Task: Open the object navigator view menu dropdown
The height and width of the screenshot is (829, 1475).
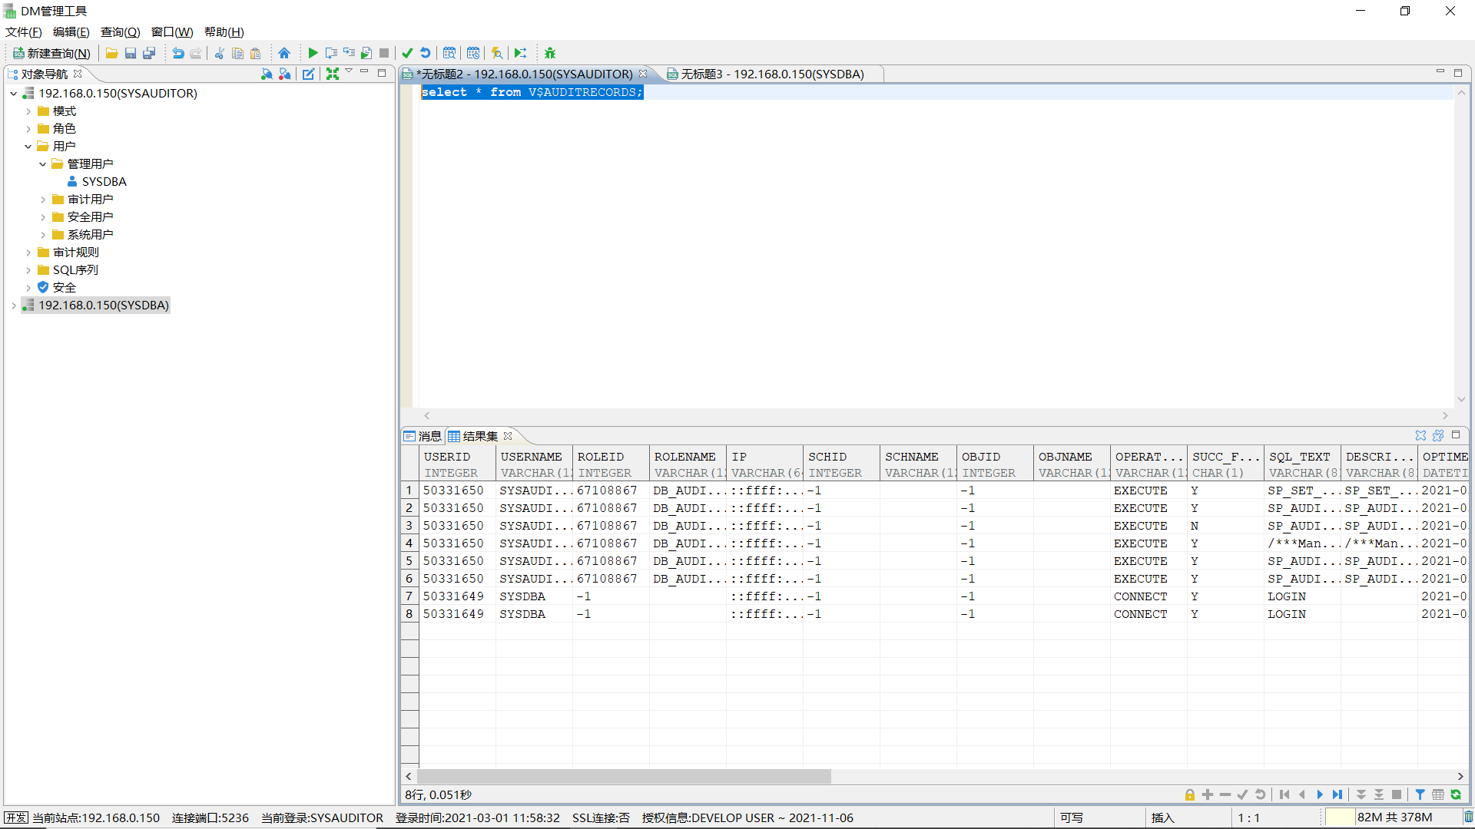Action: click(x=349, y=71)
